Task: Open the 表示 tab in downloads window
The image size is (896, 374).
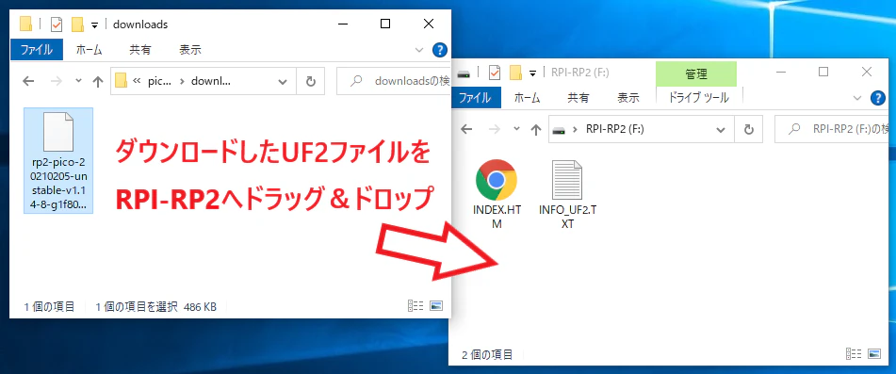Action: pos(190,50)
